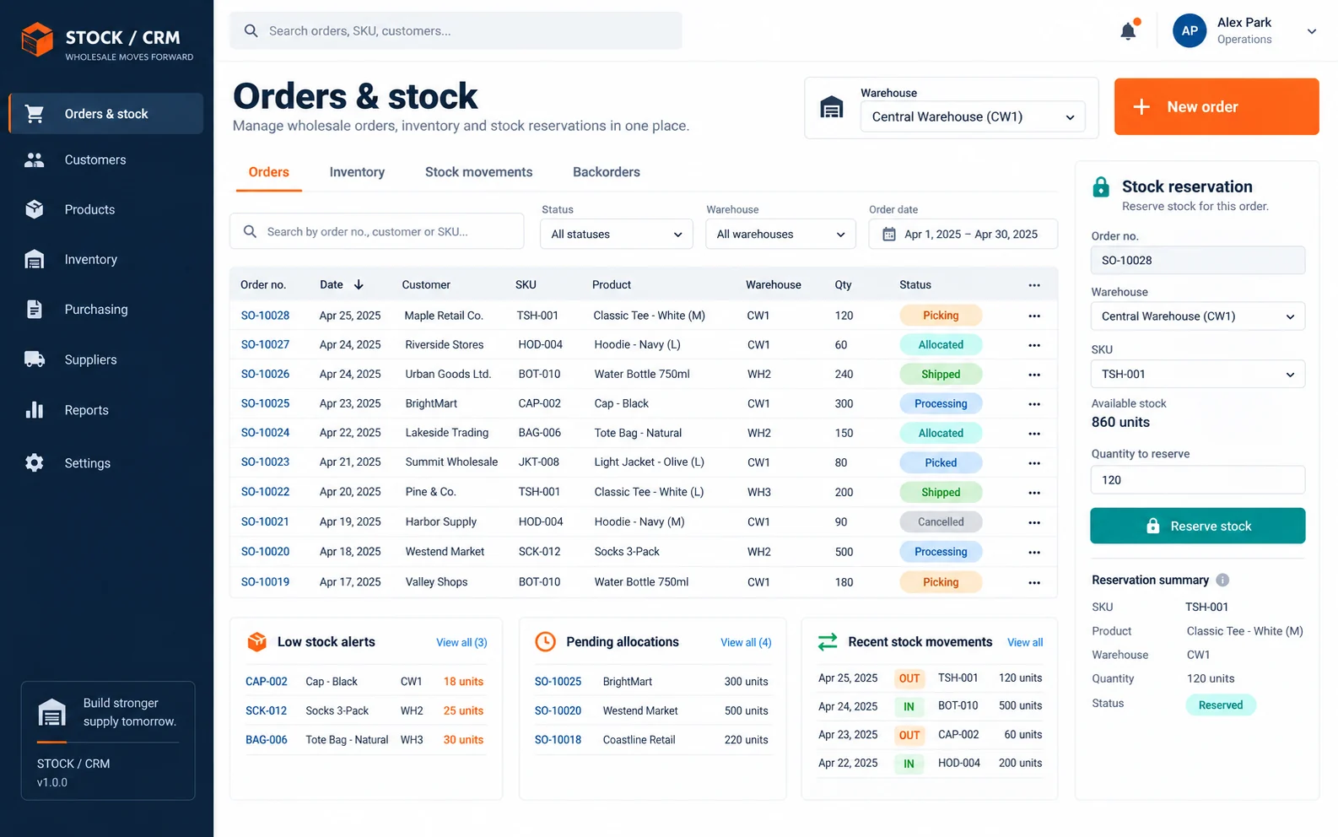Click the Order no. SO-10028 field
The width and height of the screenshot is (1338, 837).
pos(1198,260)
